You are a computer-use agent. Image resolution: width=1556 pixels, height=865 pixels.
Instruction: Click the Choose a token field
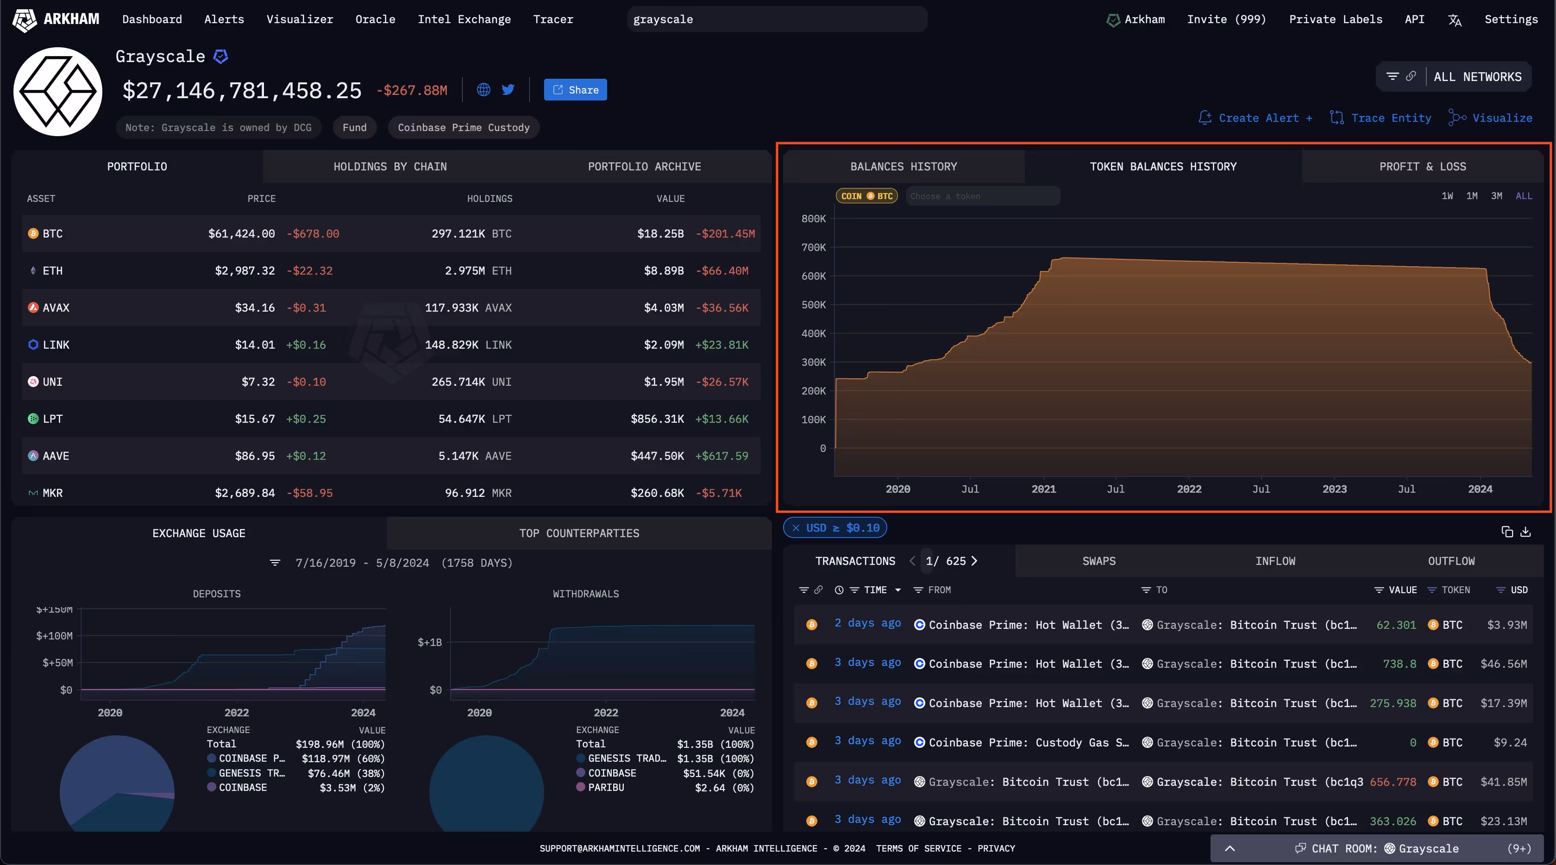(x=982, y=196)
